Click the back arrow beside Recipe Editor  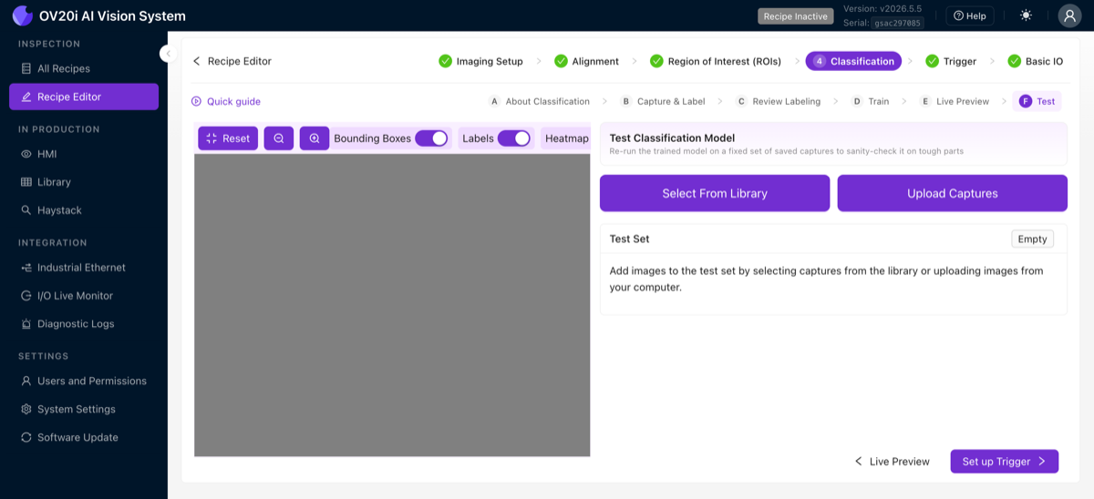pyautogui.click(x=196, y=61)
